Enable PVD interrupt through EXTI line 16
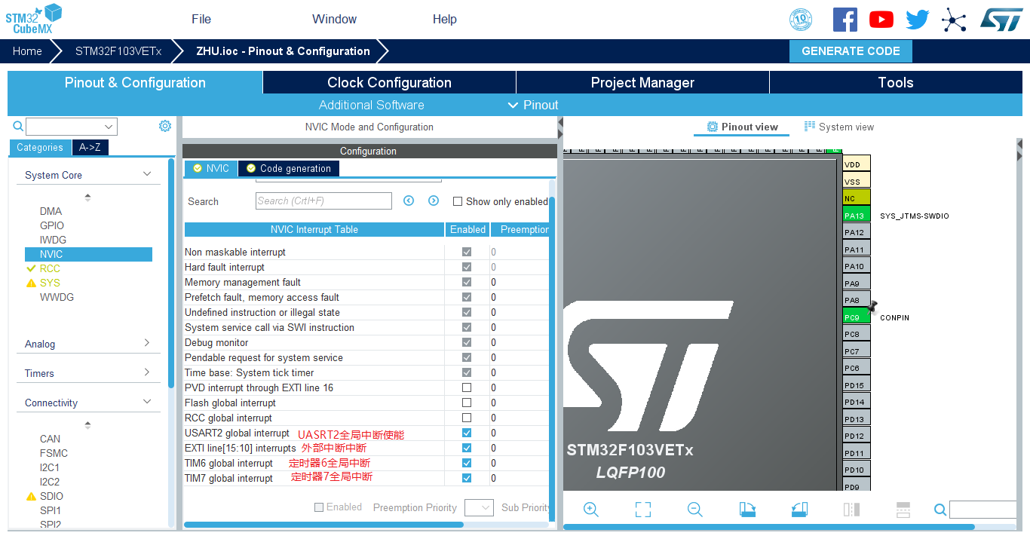The image size is (1030, 539). coord(467,387)
